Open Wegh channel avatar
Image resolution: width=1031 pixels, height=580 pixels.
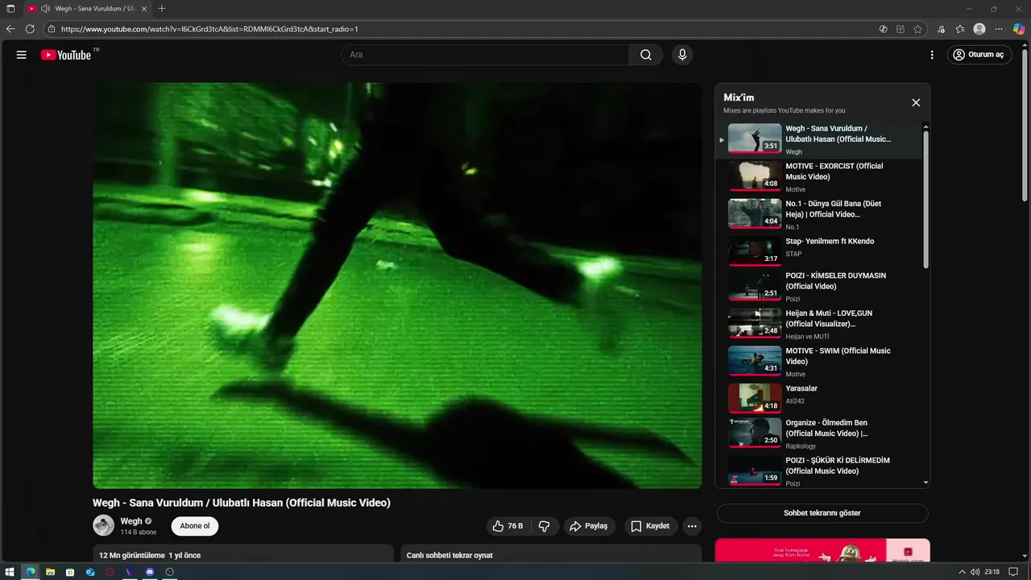[x=103, y=525]
